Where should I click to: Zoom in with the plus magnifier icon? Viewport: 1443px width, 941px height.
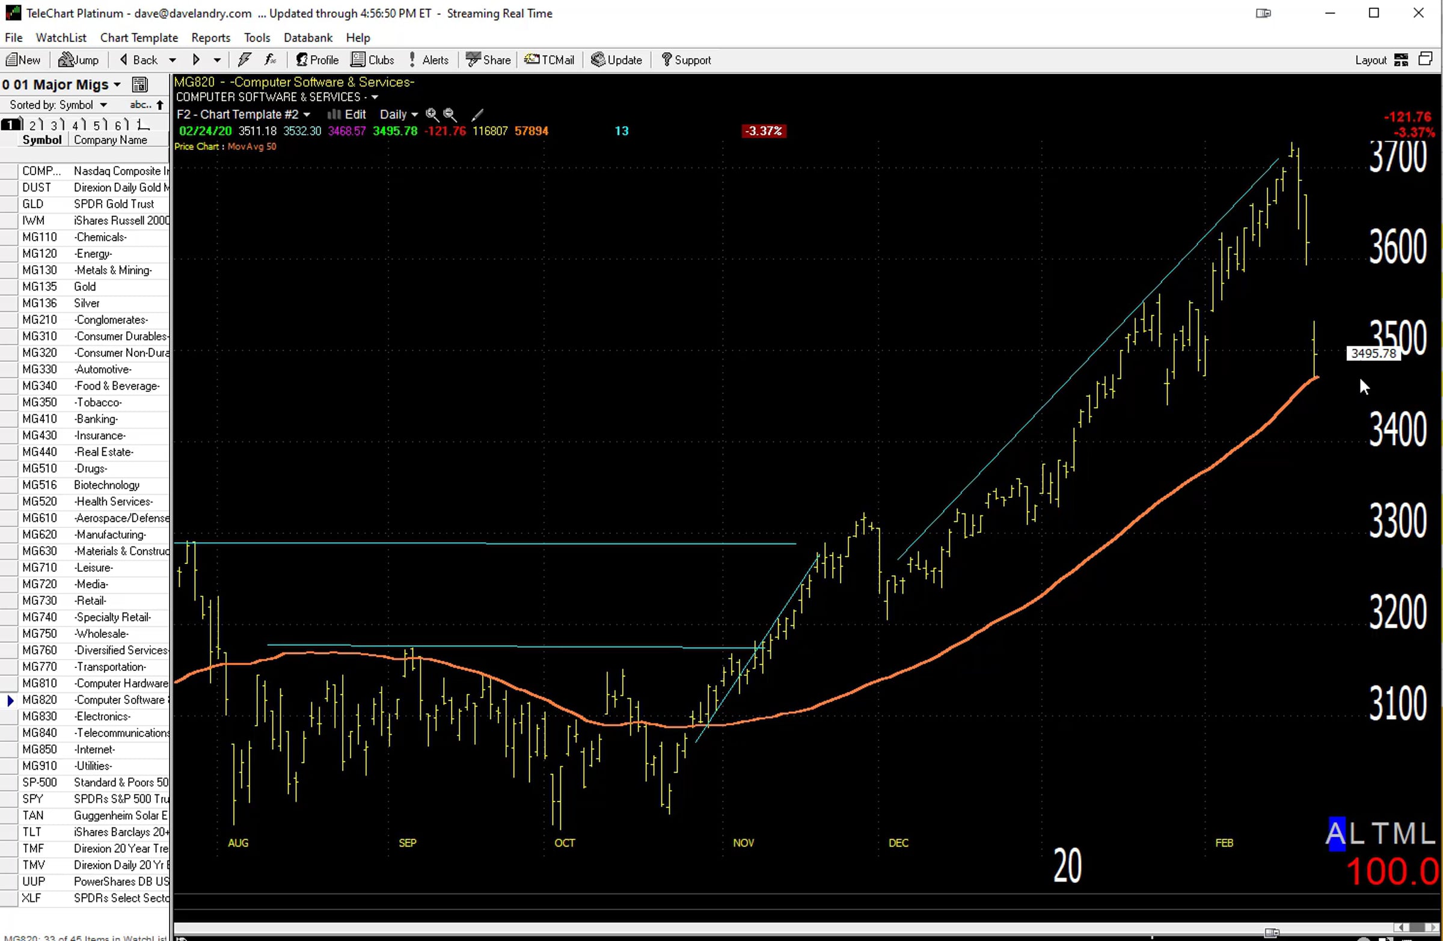432,114
